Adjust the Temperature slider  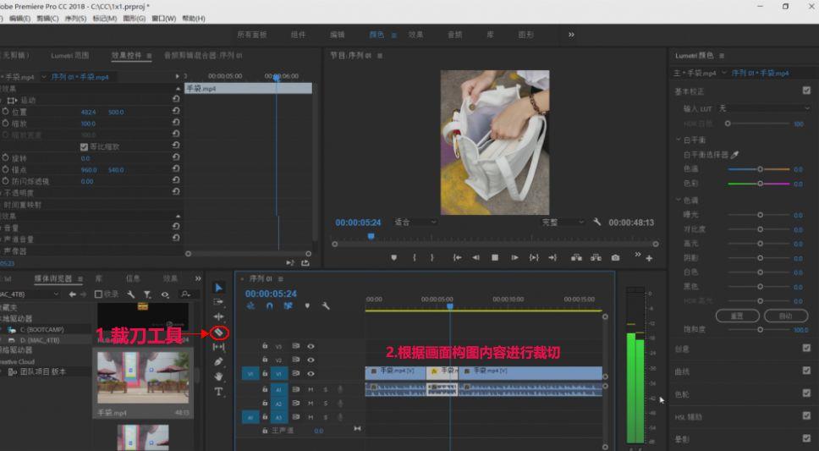760,169
